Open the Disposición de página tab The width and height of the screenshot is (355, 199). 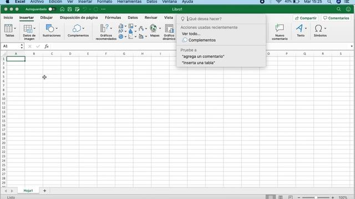pyautogui.click(x=79, y=18)
